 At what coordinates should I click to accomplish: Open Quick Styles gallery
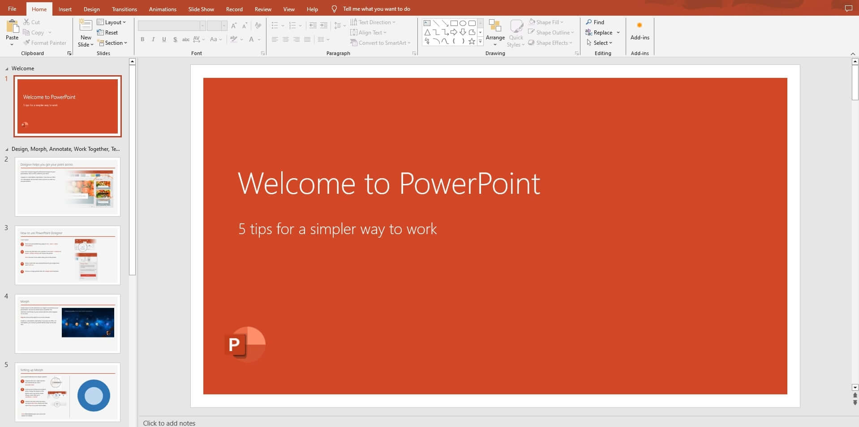tap(516, 33)
